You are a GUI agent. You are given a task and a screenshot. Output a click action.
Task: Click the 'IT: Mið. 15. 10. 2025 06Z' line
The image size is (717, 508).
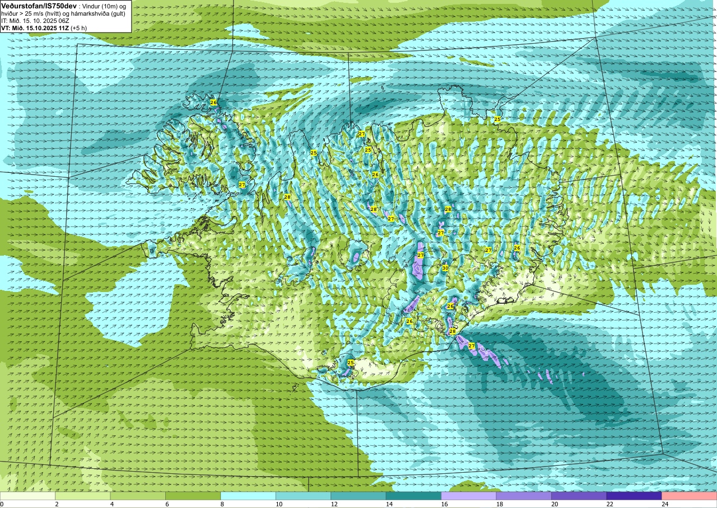(35, 20)
